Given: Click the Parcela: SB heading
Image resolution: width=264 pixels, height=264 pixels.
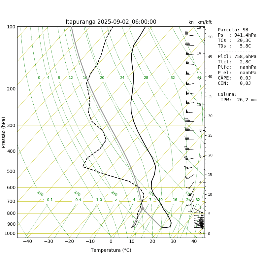Looking at the screenshot, I should tap(233, 30).
